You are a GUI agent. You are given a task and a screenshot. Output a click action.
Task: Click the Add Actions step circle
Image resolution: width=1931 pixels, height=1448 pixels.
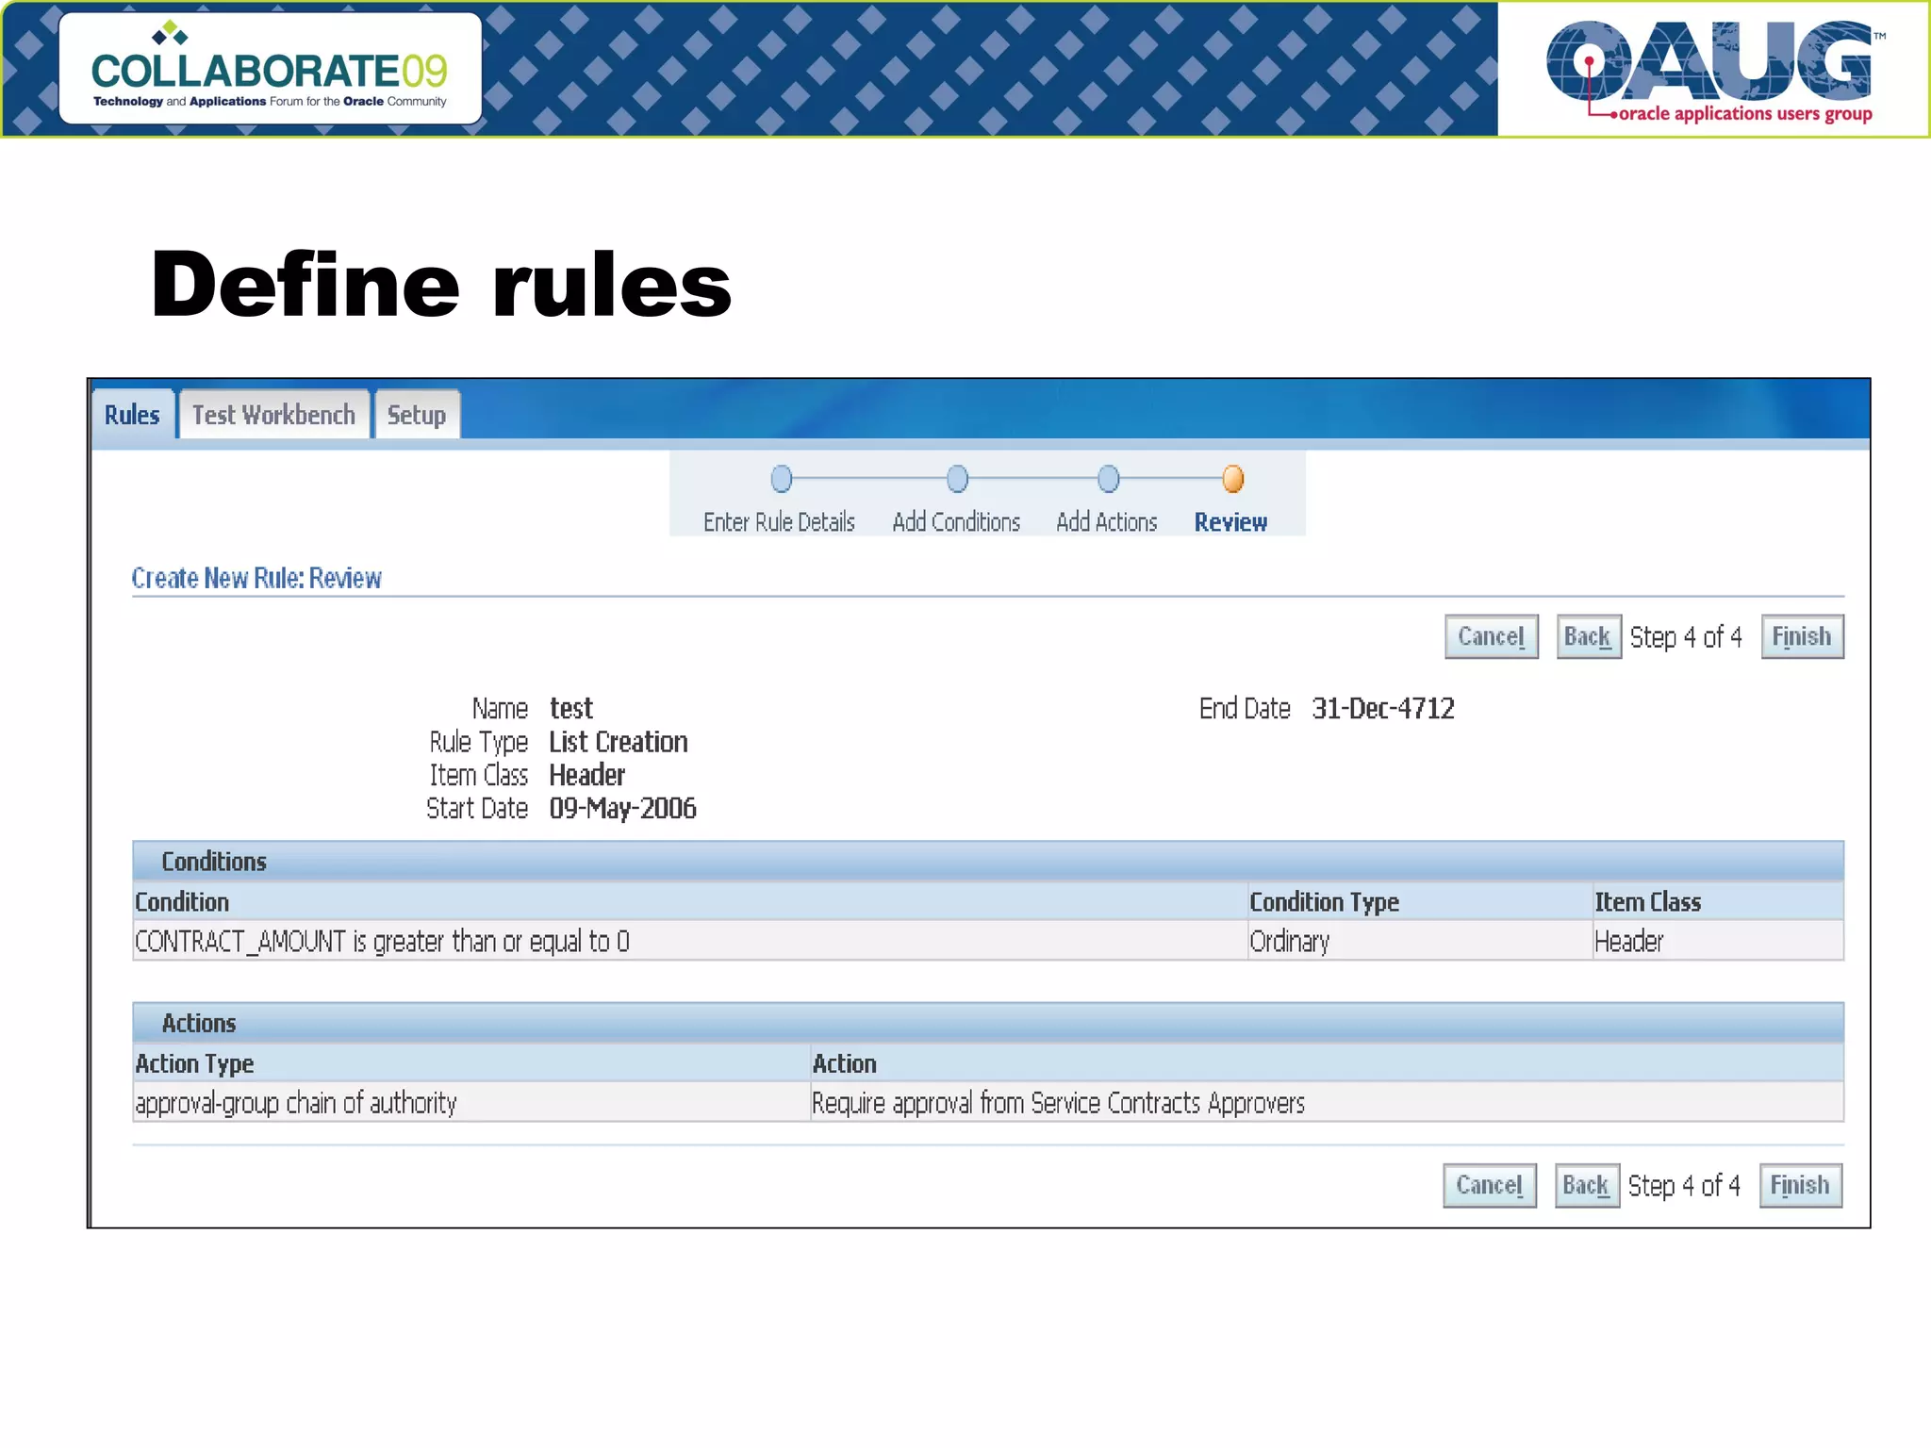tap(1109, 479)
